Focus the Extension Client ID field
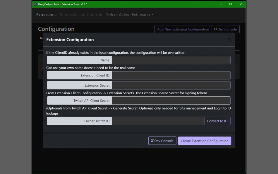Screen dimensions: 278x174 click(171, 75)
